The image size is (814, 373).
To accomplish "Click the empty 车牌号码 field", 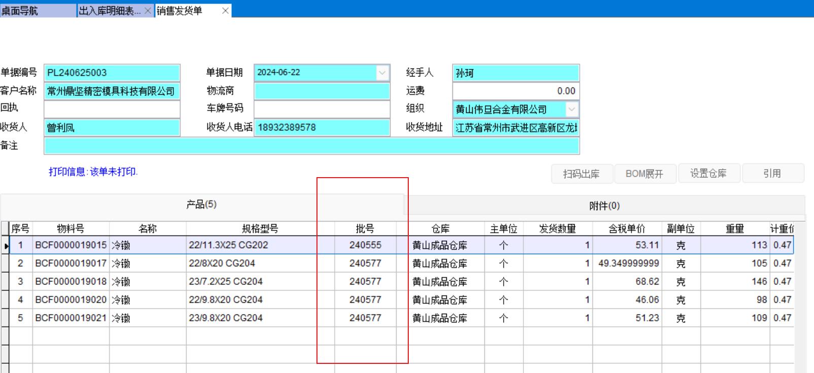I will tap(322, 109).
